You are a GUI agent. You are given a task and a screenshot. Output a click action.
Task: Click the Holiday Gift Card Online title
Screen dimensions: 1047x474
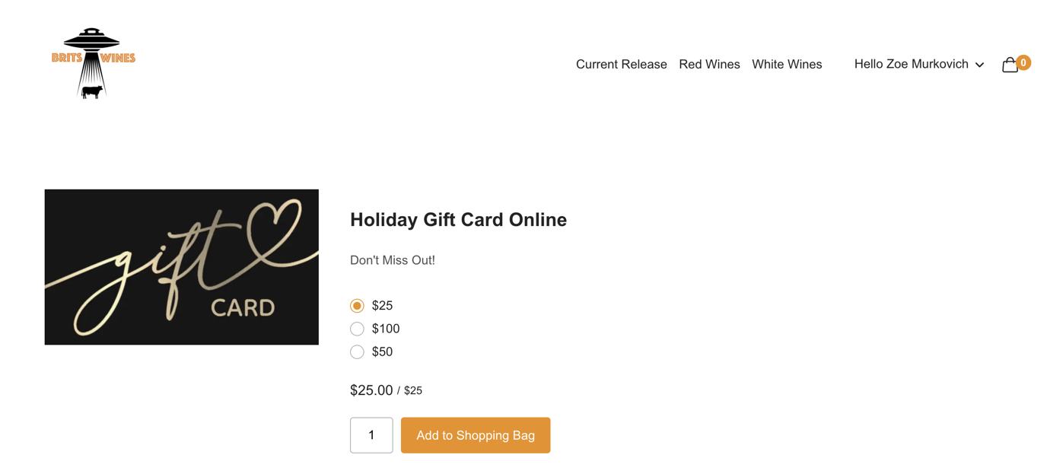458,219
